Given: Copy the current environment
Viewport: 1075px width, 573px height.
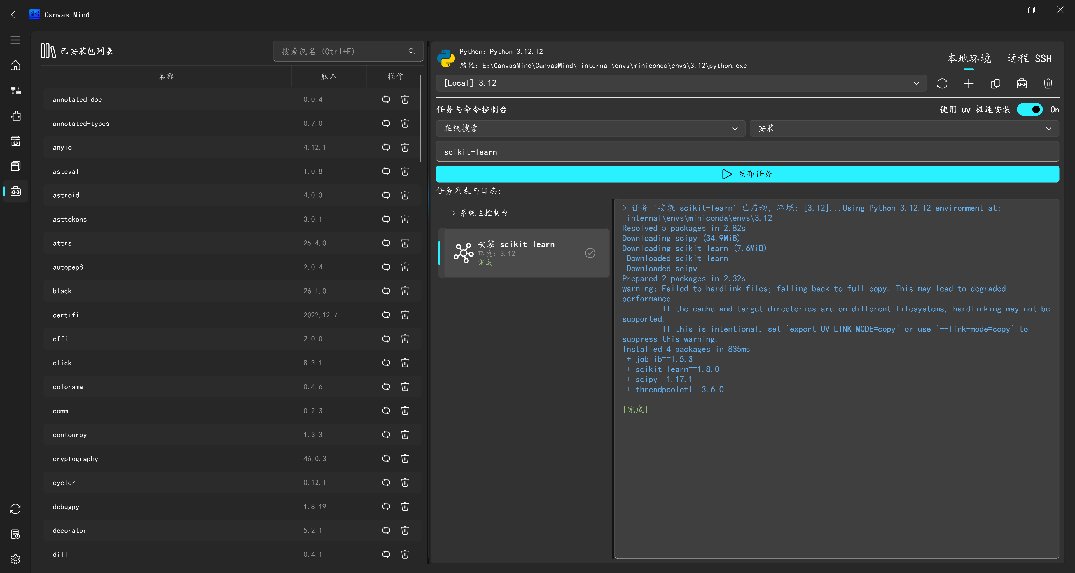Looking at the screenshot, I should (x=995, y=83).
